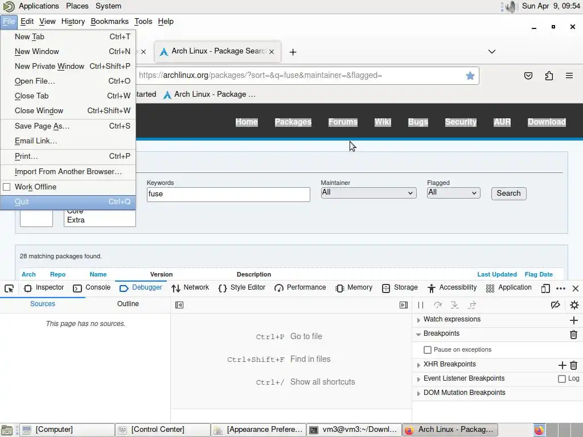
Task: Open the Bookmarks menu
Action: (x=109, y=22)
